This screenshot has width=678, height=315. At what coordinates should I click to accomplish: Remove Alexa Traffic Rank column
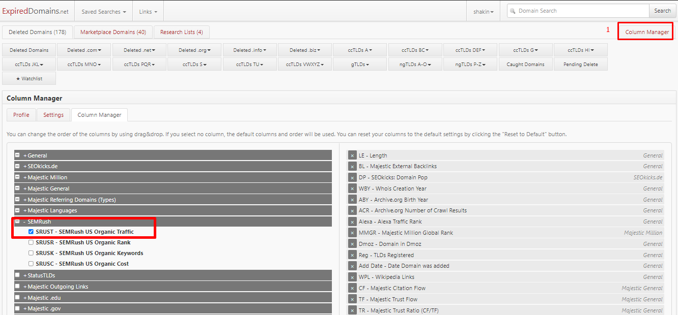click(x=352, y=222)
